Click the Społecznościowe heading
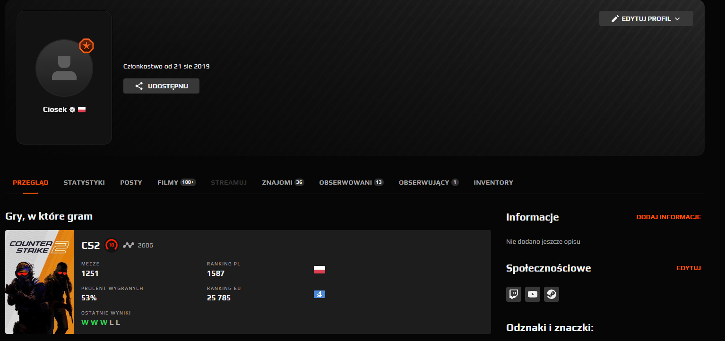Screen dimensions: 725x341 pos(549,268)
